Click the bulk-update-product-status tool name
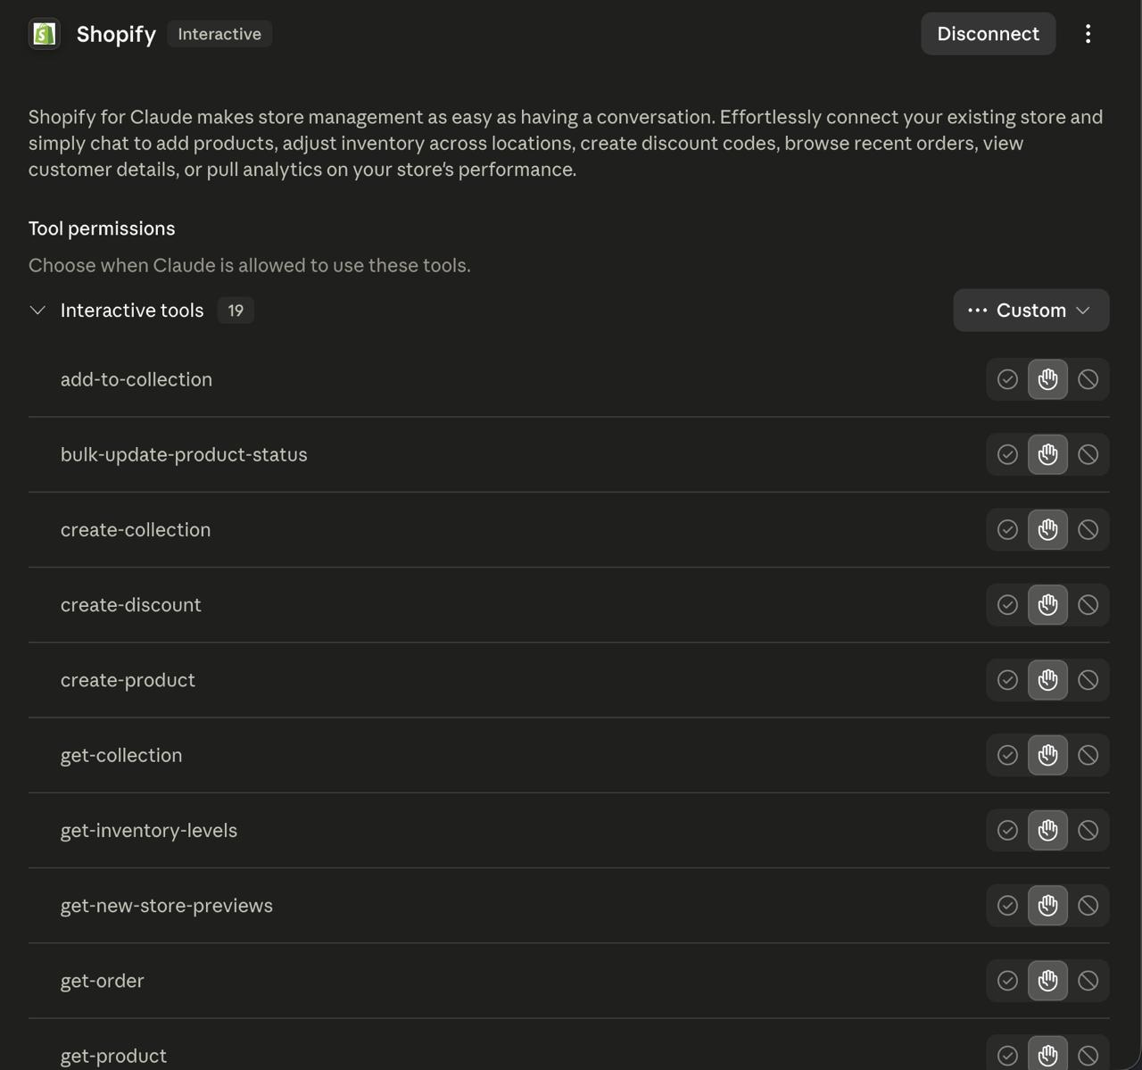Viewport: 1142px width, 1070px height. [x=184, y=454]
